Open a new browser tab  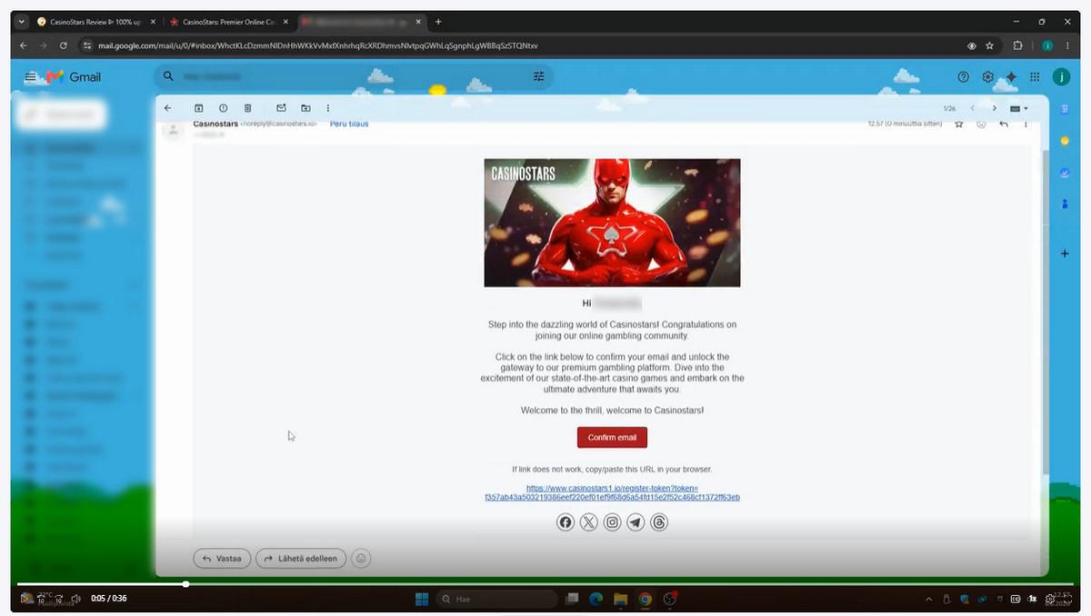438,22
